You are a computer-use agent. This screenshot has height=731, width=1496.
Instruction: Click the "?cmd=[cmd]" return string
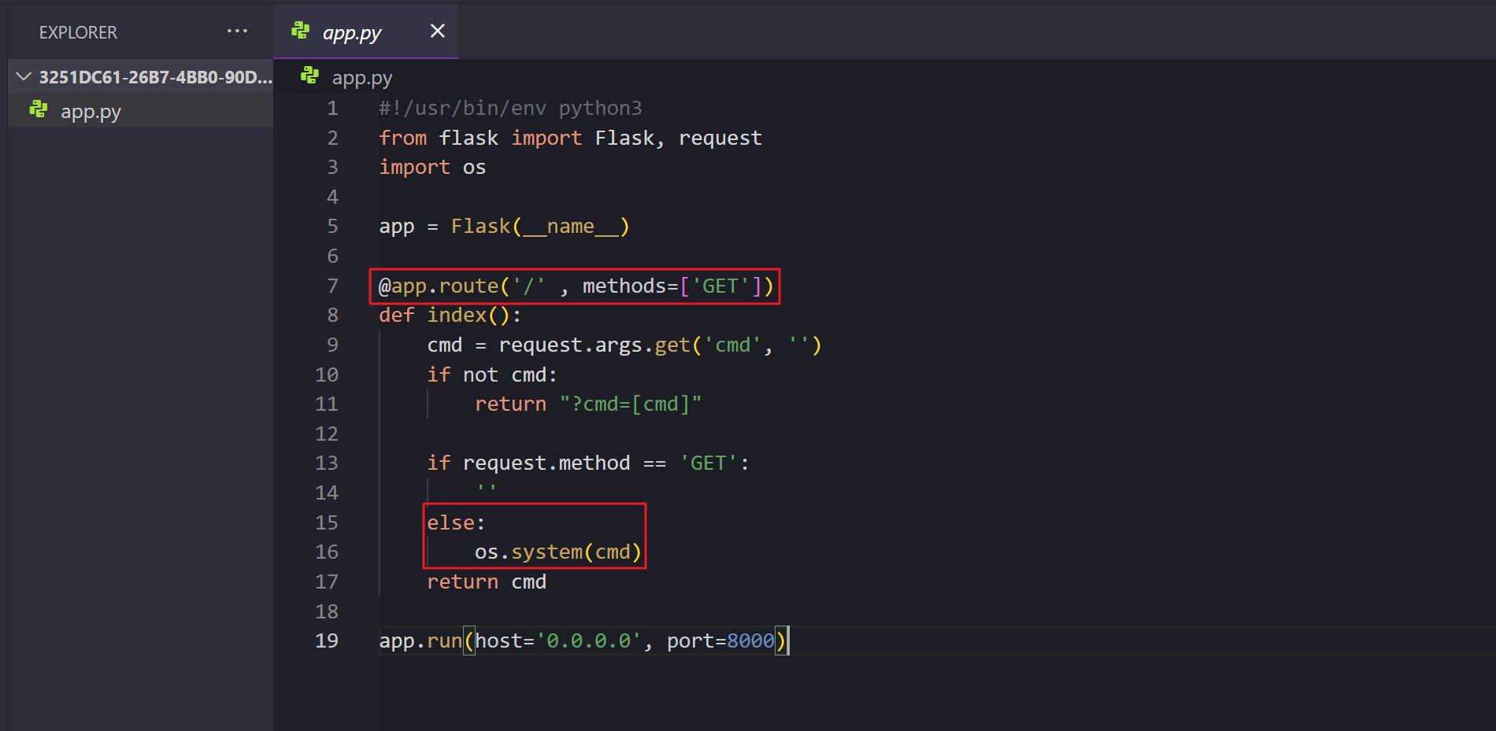click(x=630, y=404)
